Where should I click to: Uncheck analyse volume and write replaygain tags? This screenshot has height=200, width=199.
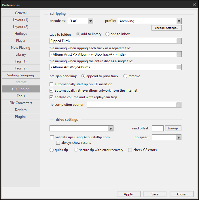click(51, 97)
